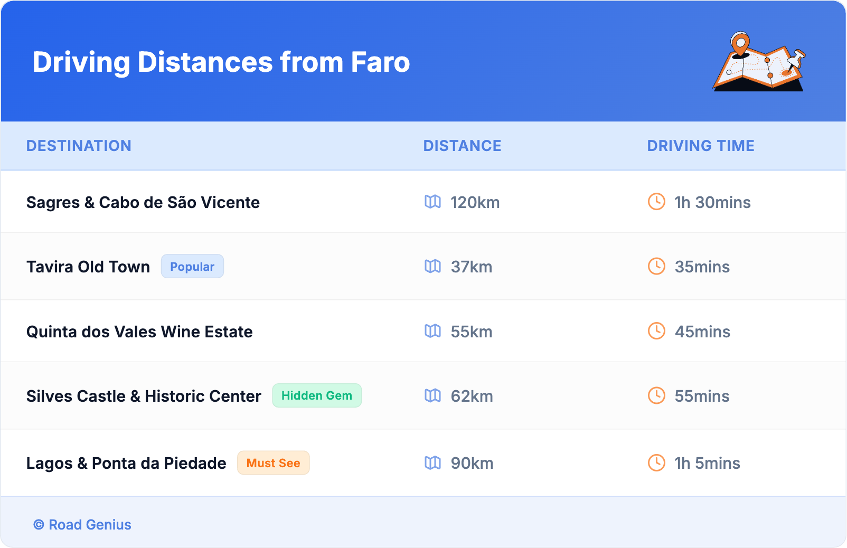The image size is (847, 548).
Task: Click the DISTANCE column header
Action: tap(463, 146)
